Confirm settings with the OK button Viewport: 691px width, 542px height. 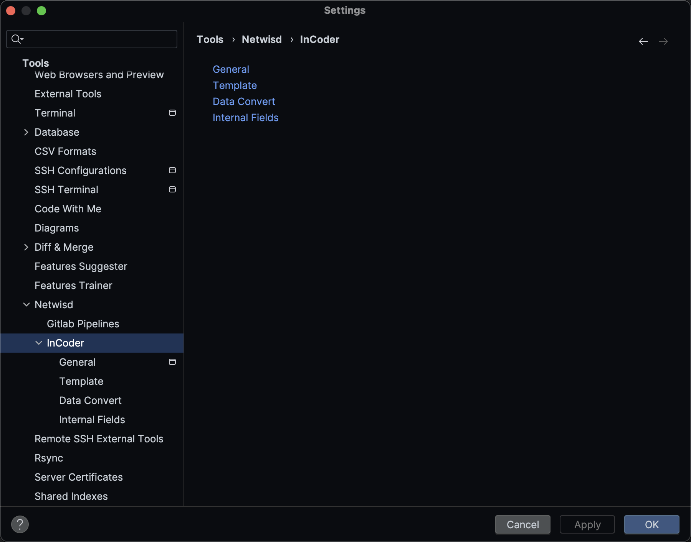[x=651, y=524]
